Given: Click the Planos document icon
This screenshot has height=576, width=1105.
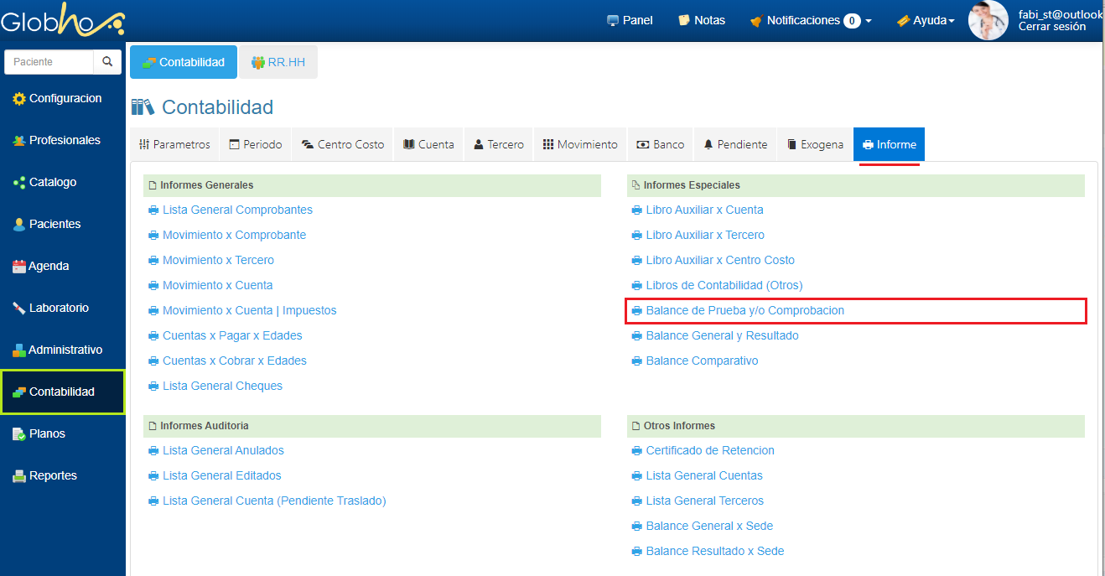Looking at the screenshot, I should (x=19, y=434).
